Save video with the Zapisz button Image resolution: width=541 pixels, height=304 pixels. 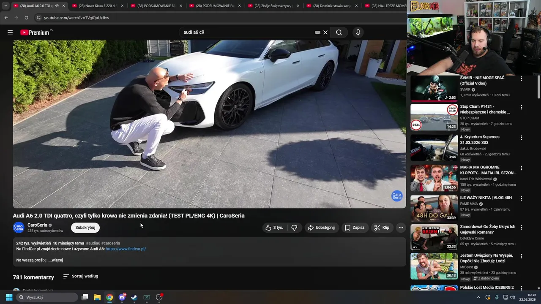[x=354, y=228]
